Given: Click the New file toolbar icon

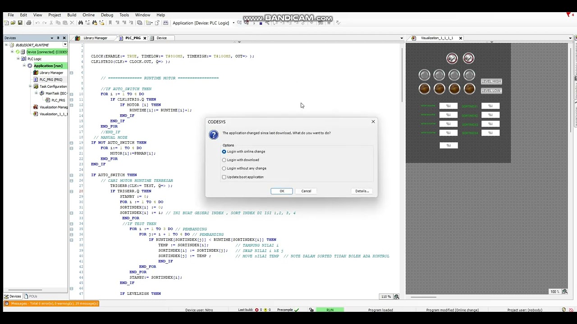Looking at the screenshot, I should (x=6, y=23).
